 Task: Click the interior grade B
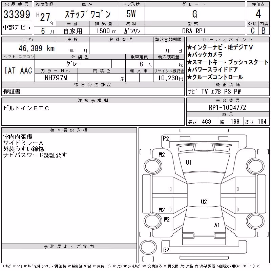click(264, 31)
